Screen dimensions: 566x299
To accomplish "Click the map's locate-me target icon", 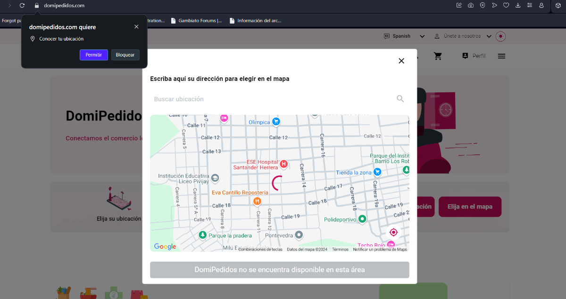I will point(393,232).
